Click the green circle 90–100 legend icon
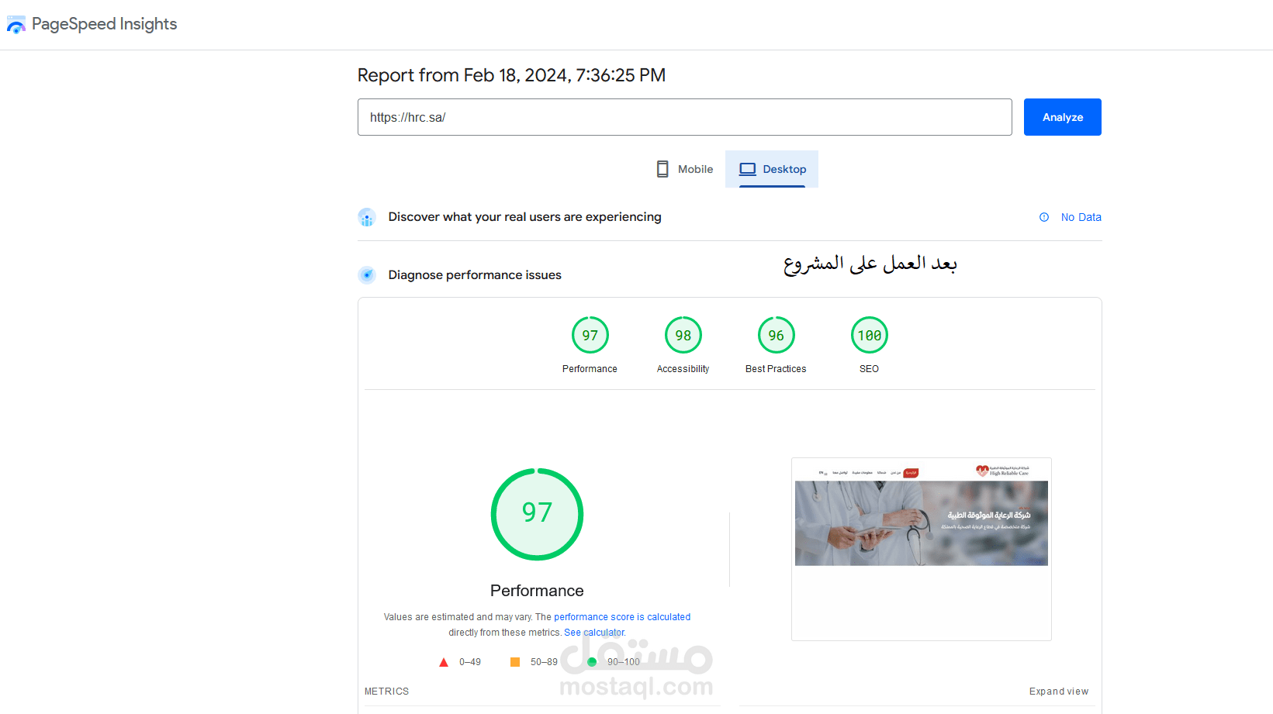The height and width of the screenshot is (714, 1273). [592, 662]
